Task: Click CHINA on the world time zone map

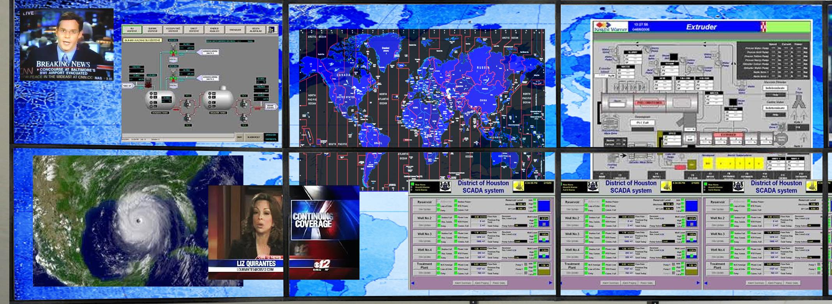Action: click(x=483, y=100)
